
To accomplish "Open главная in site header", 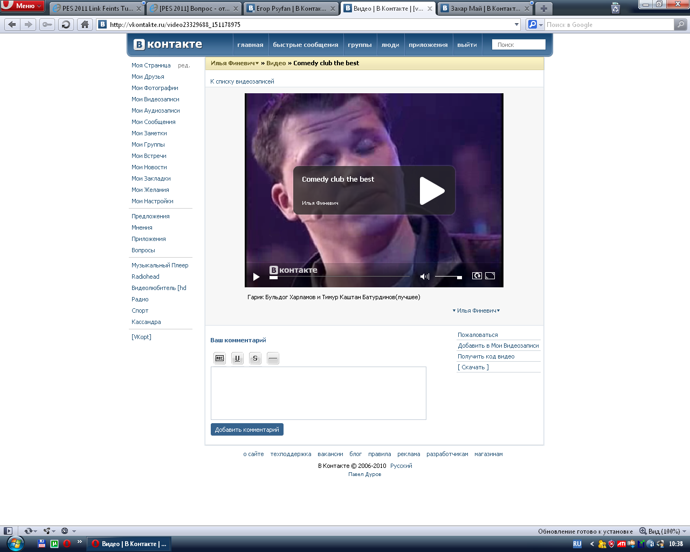I will point(250,45).
